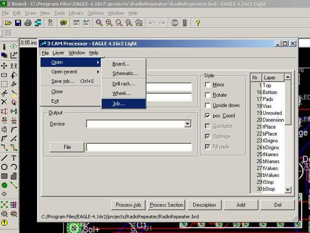Open the Device dropdown list
Viewport: 310px width, 233px height.
coord(187,124)
